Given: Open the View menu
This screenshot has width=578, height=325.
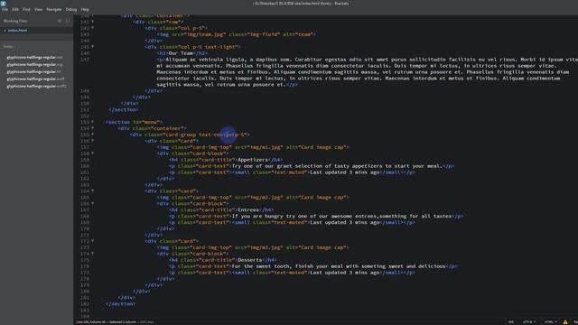Looking at the screenshot, I should (38, 9).
